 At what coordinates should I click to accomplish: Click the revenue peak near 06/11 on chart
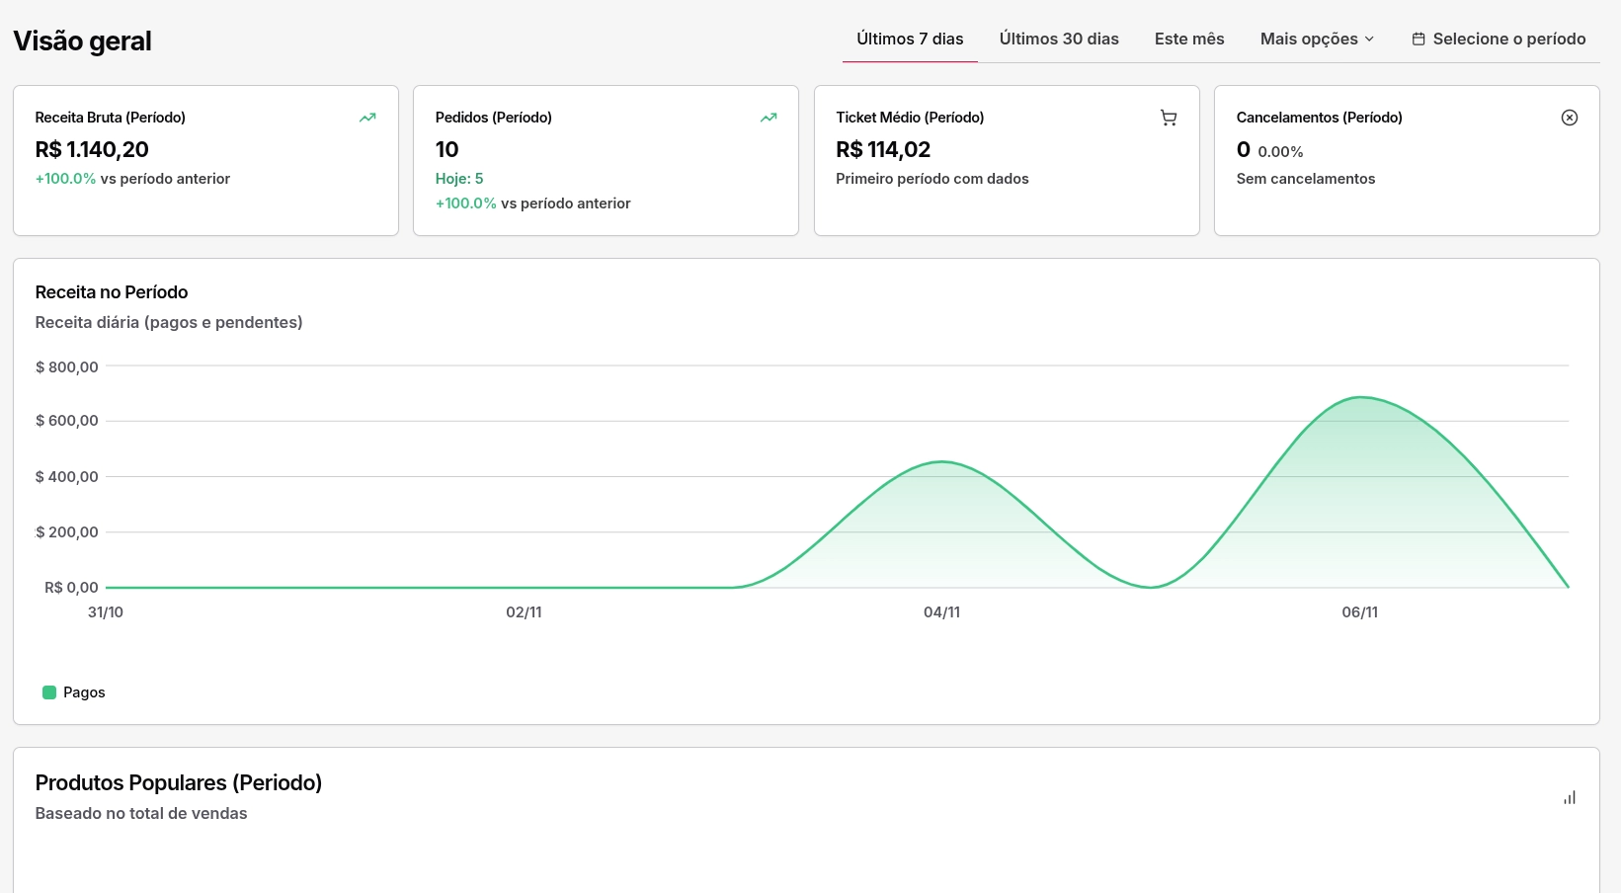[1360, 398]
